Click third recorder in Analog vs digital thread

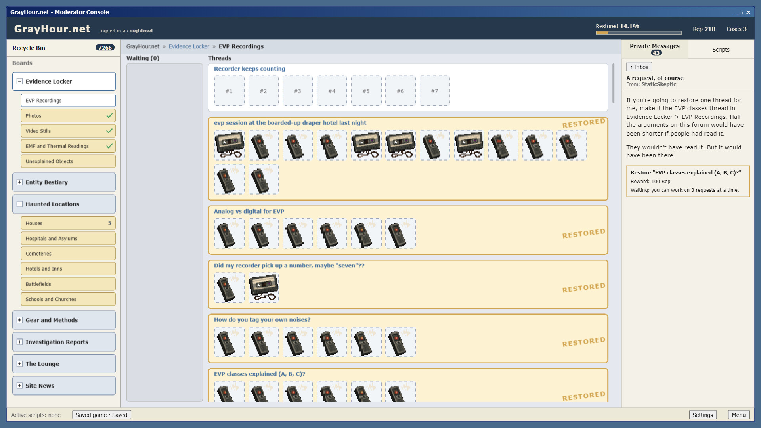[298, 233]
